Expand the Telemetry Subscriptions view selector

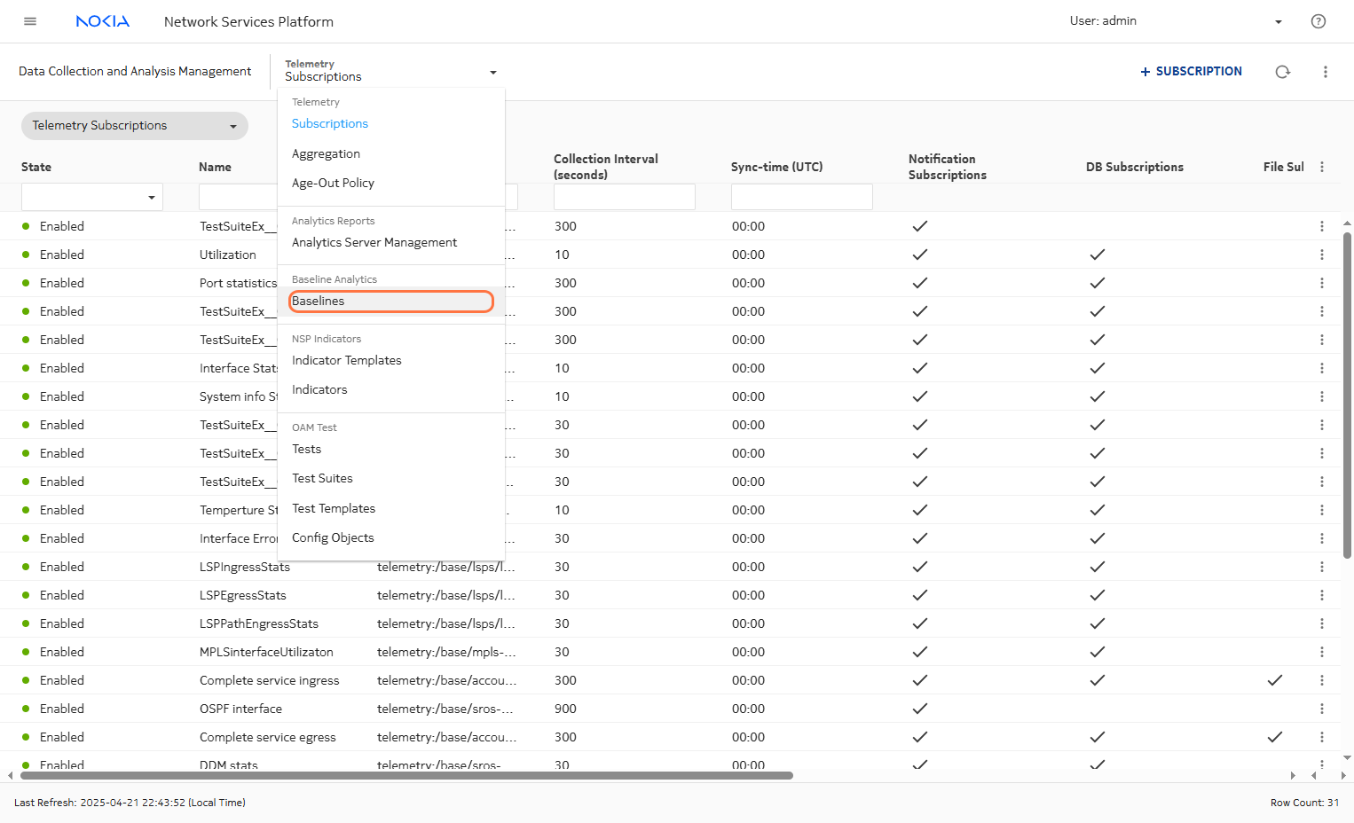tap(134, 126)
